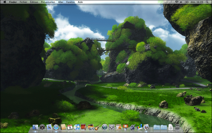Open Applications folder stack in Dock

(x=157, y=128)
